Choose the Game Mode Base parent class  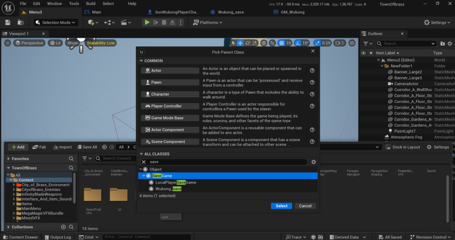tap(170, 118)
